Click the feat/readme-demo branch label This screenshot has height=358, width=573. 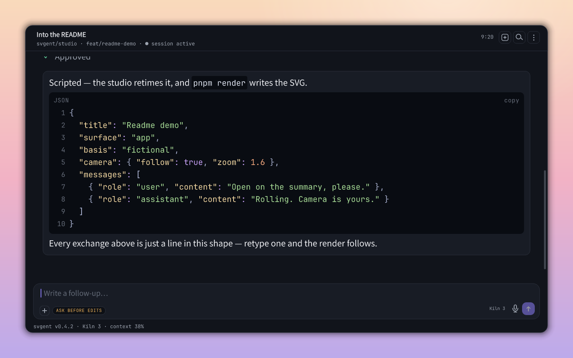tap(111, 44)
